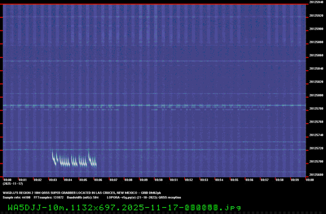Image resolution: width=326 pixels, height=214 pixels.
Task: Select the 28125900 frequency scale label
Action: [316, 29]
